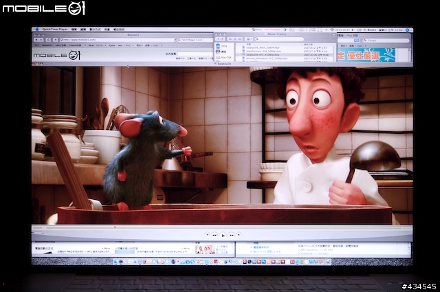Select Mac OSX drive in Finder sidebar
Image resolution: width=440 pixels, height=292 pixels.
223,57
